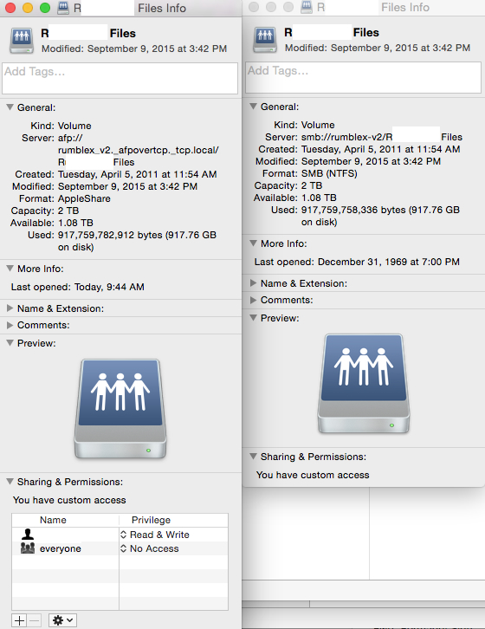
Task: Zoom the AFP info window
Action: pos(45,8)
